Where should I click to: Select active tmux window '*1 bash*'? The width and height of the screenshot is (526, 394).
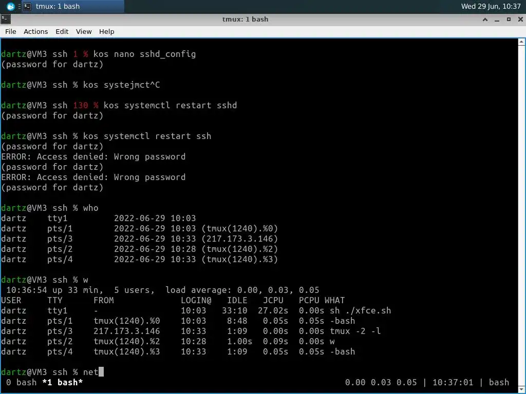click(62, 382)
